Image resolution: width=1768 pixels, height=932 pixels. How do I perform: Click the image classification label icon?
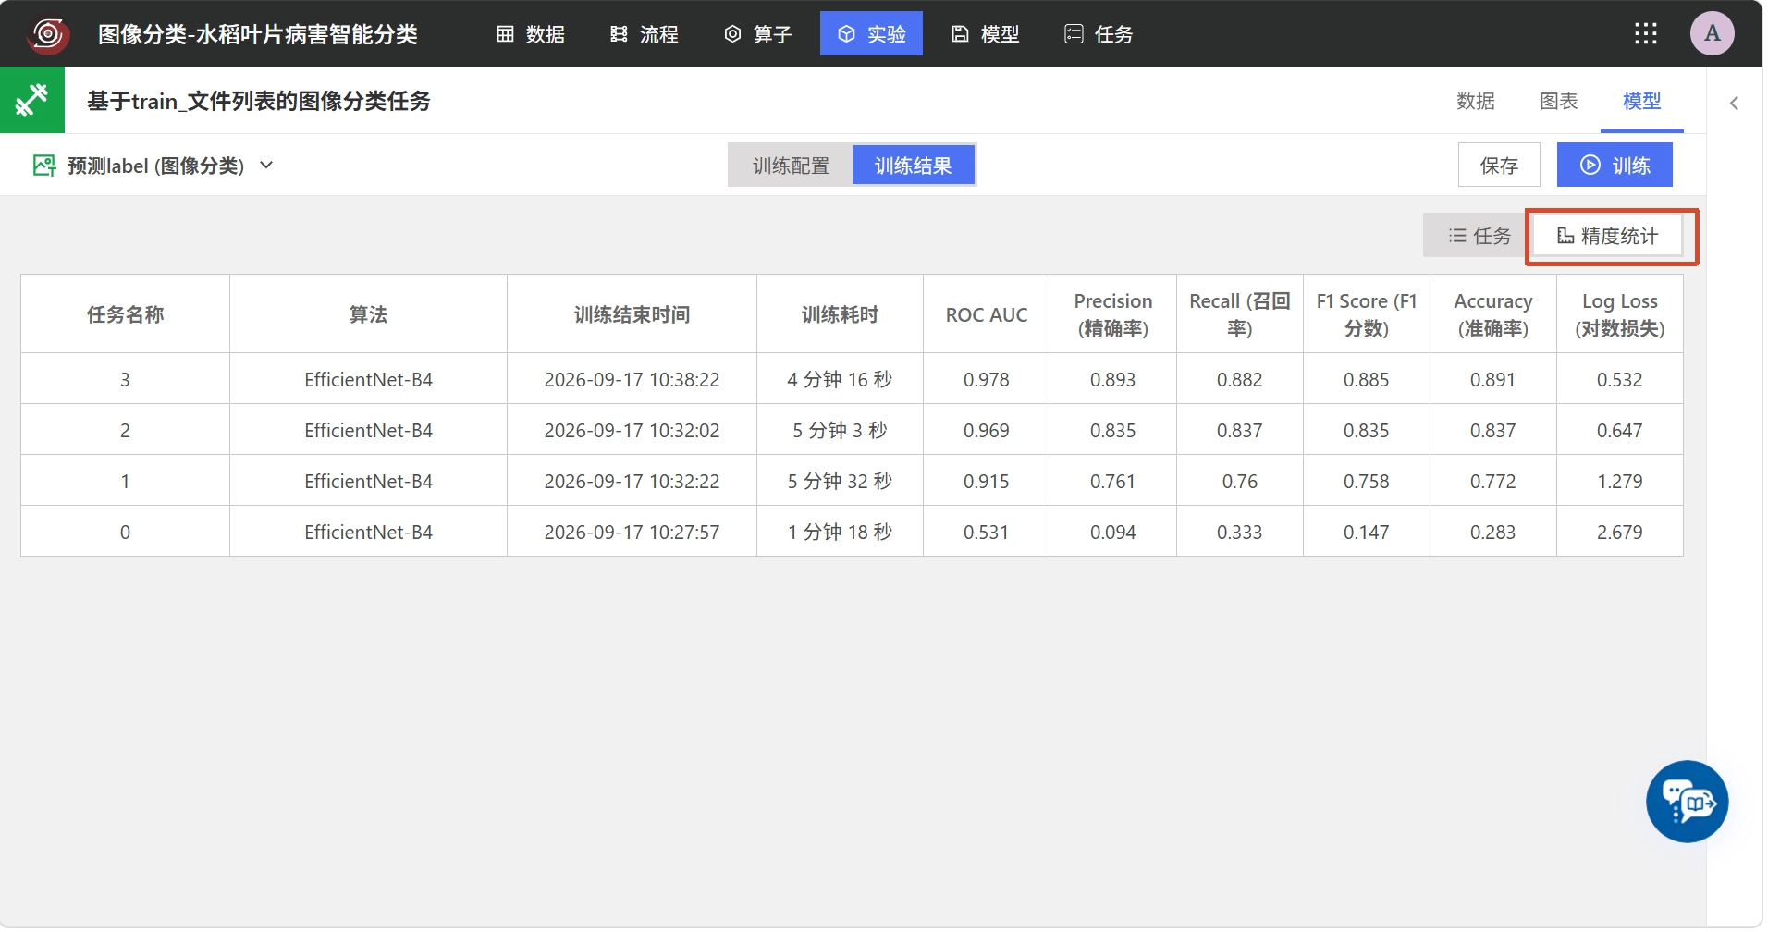coord(44,166)
